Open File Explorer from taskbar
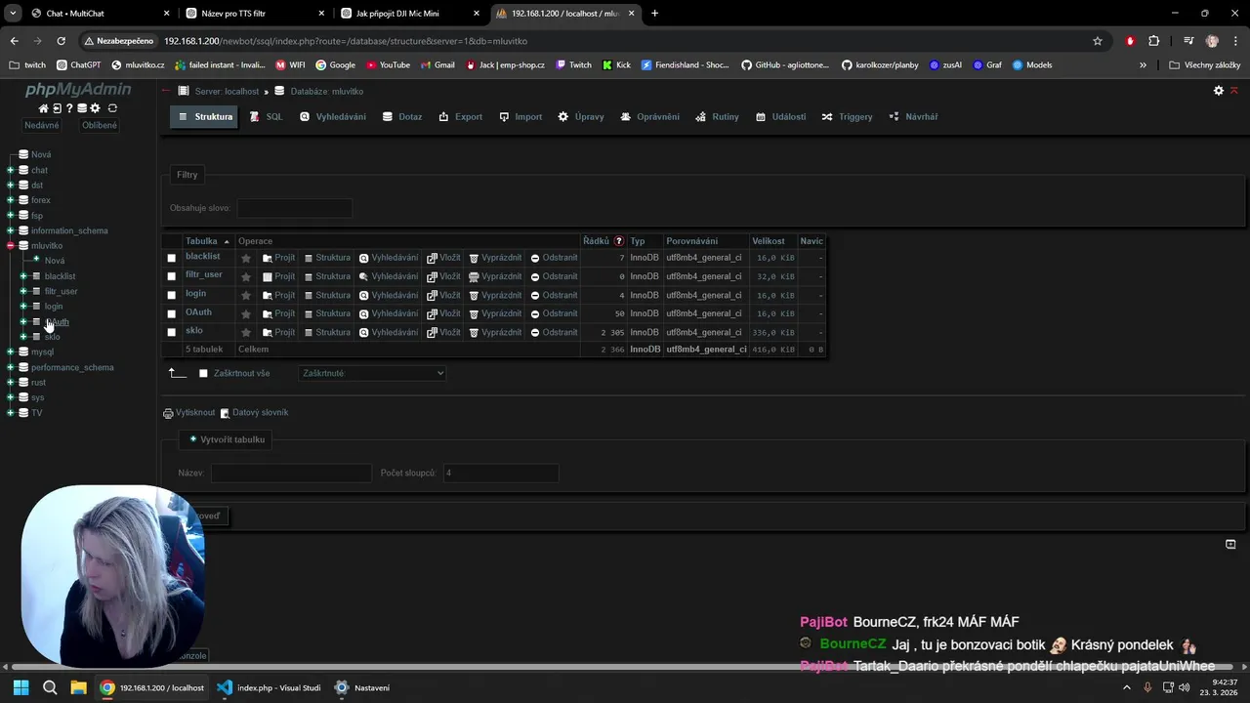 click(78, 687)
